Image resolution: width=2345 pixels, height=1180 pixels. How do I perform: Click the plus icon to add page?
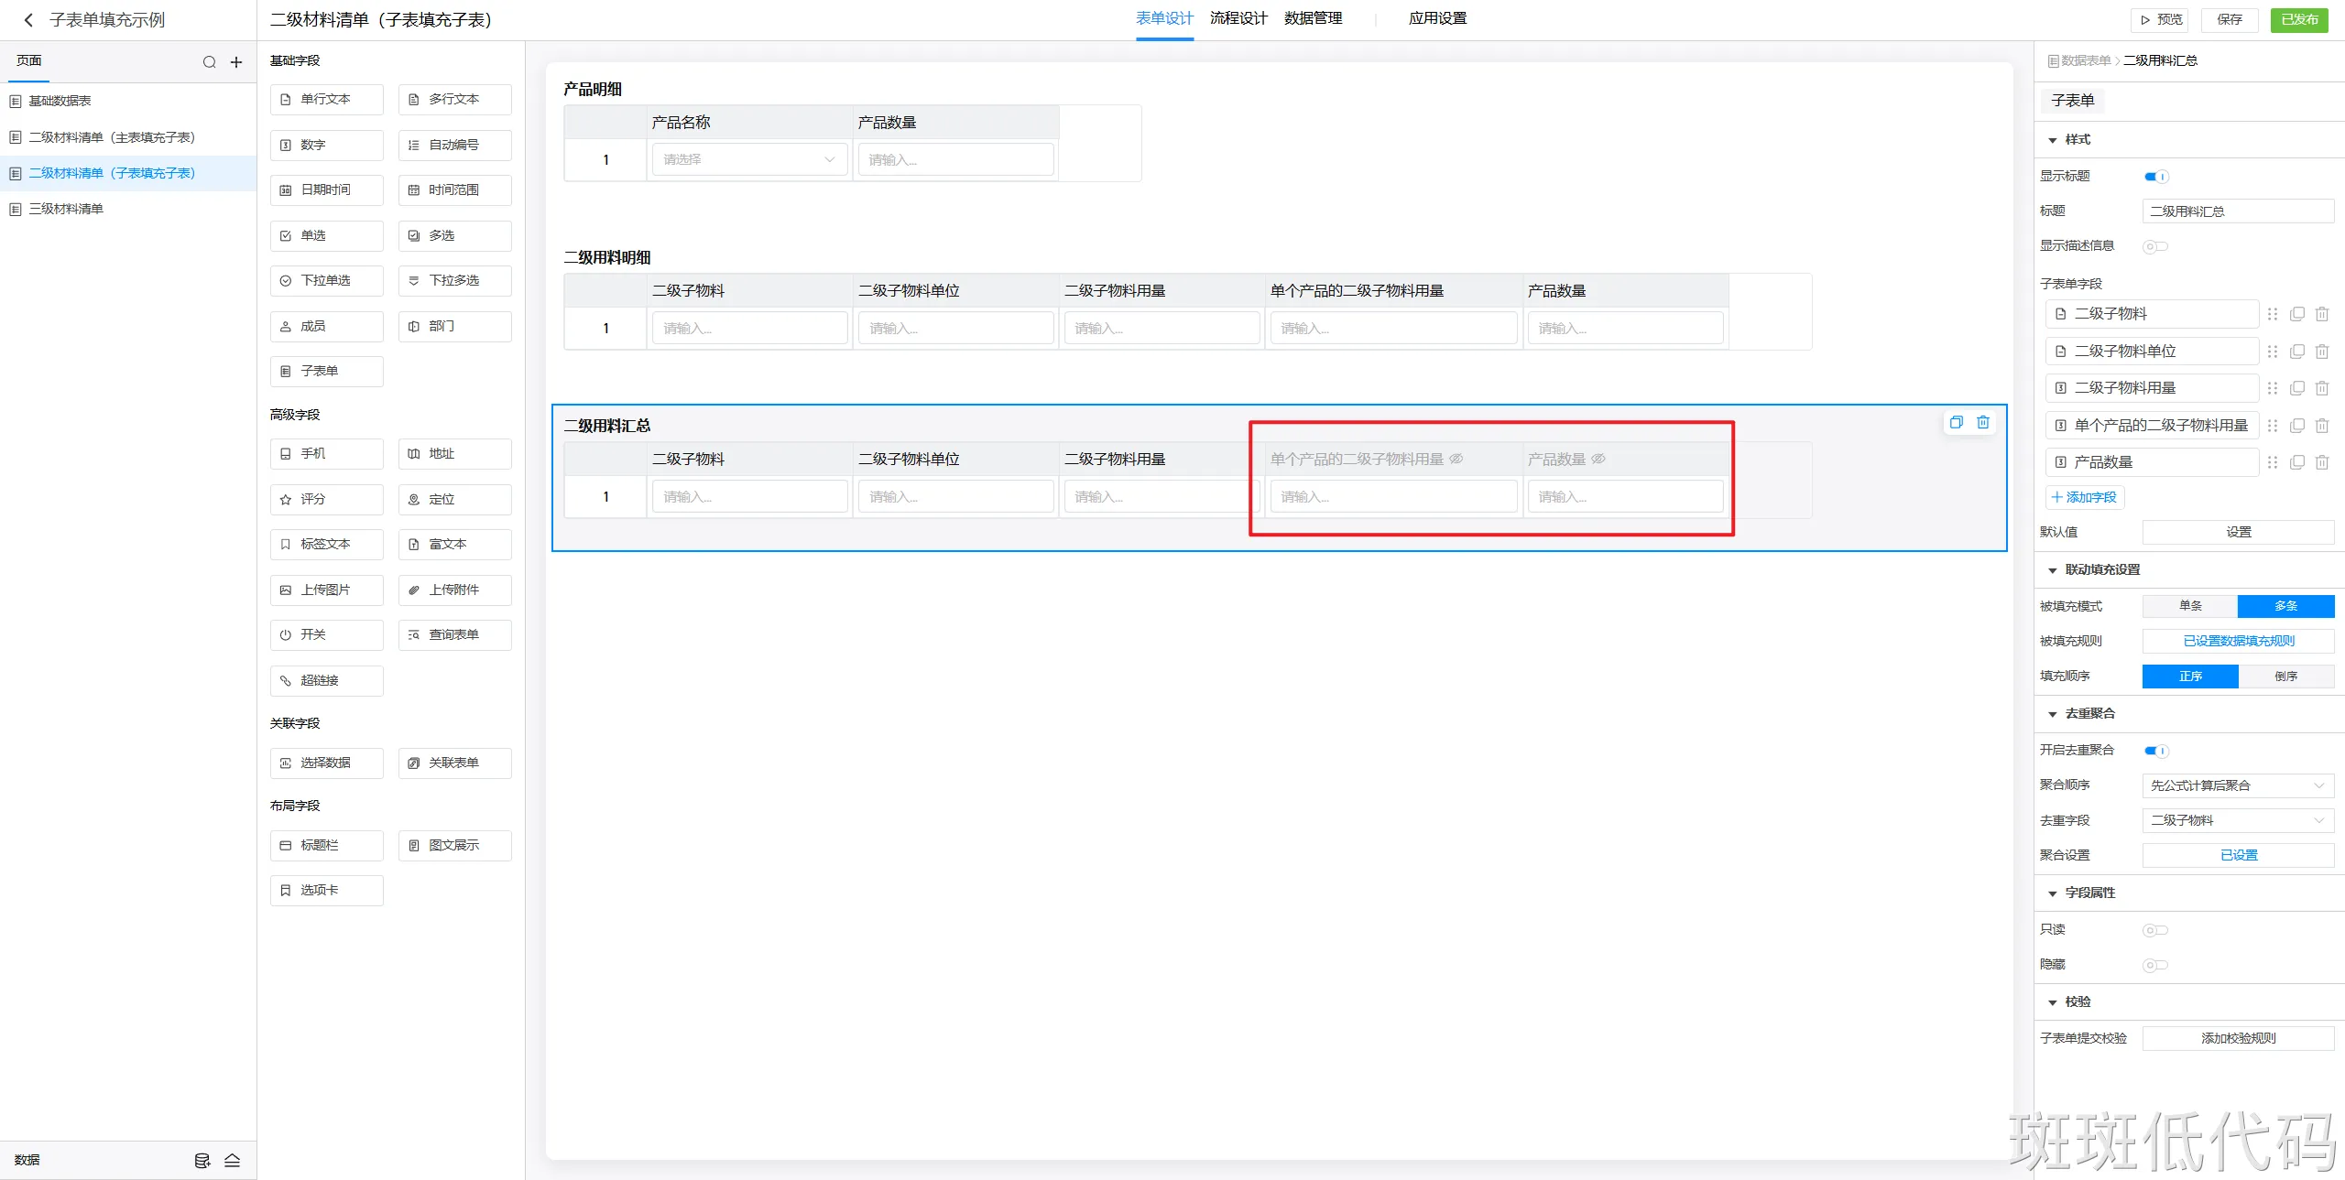236,62
